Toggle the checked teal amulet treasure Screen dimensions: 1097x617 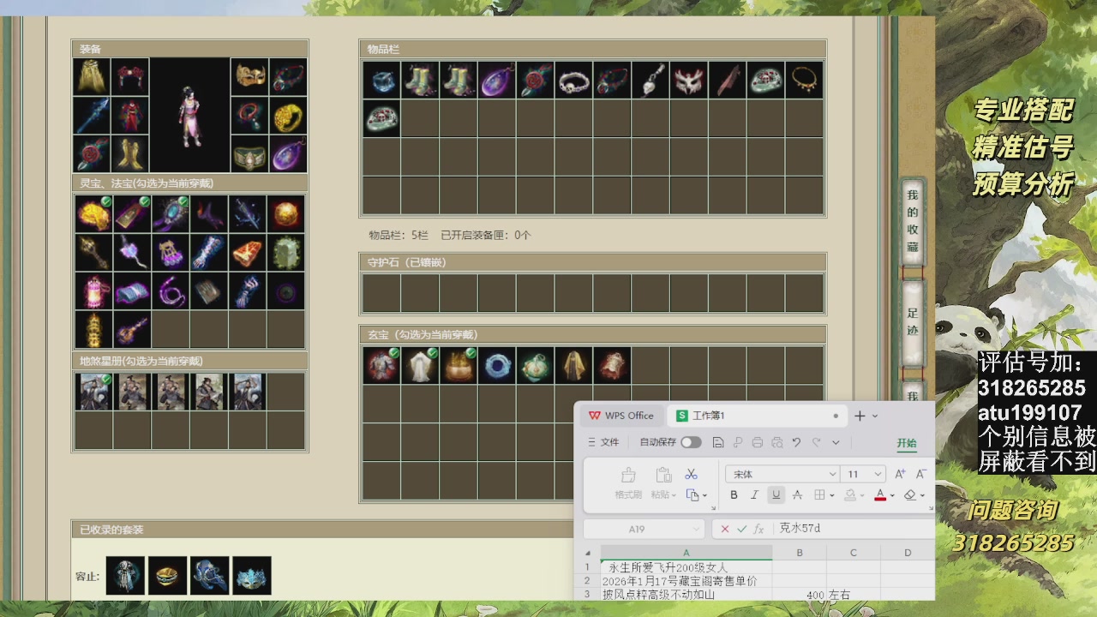171,214
